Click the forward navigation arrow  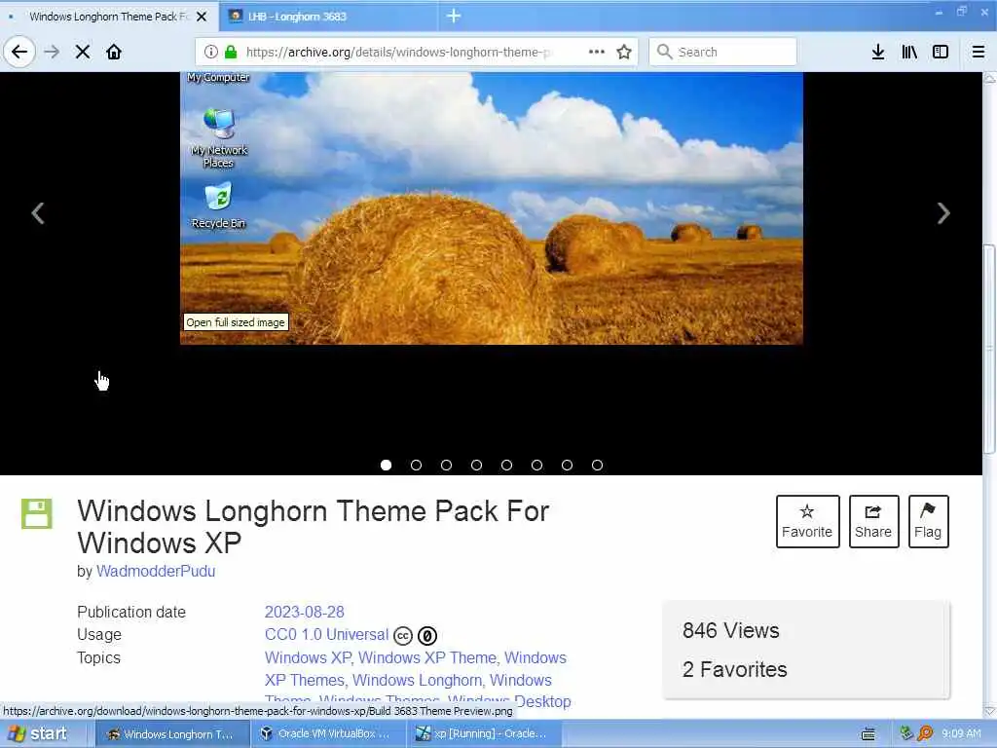point(53,52)
